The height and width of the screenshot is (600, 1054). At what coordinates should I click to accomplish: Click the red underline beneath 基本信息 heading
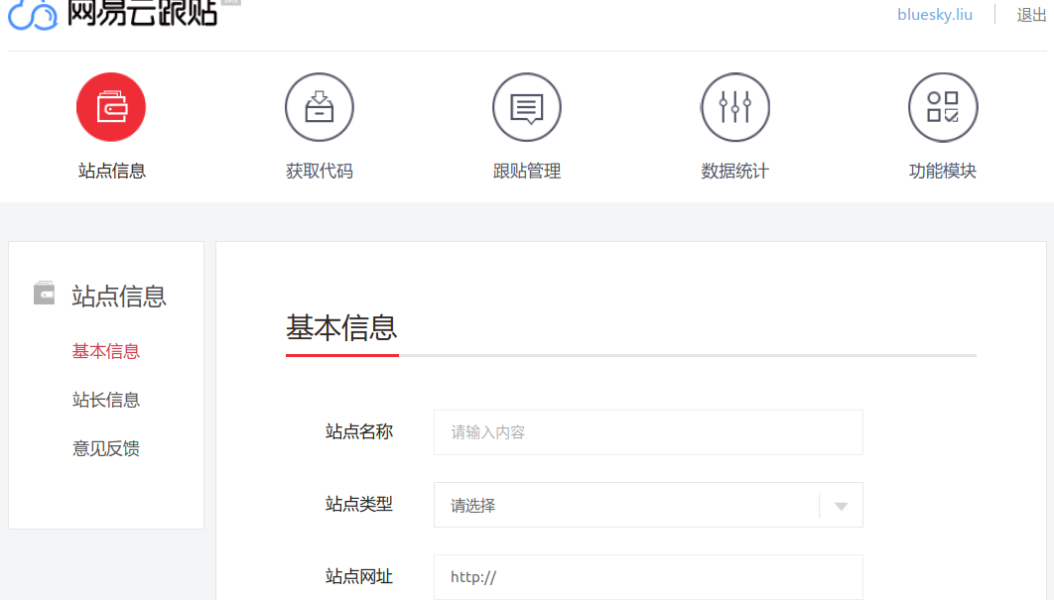[x=341, y=355]
